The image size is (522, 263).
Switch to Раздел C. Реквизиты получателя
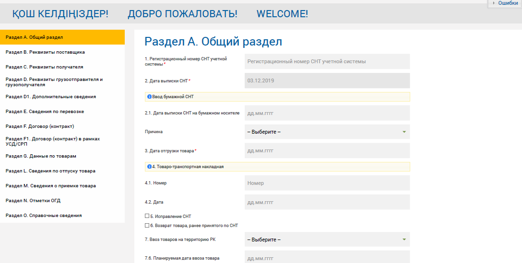pyautogui.click(x=62, y=67)
